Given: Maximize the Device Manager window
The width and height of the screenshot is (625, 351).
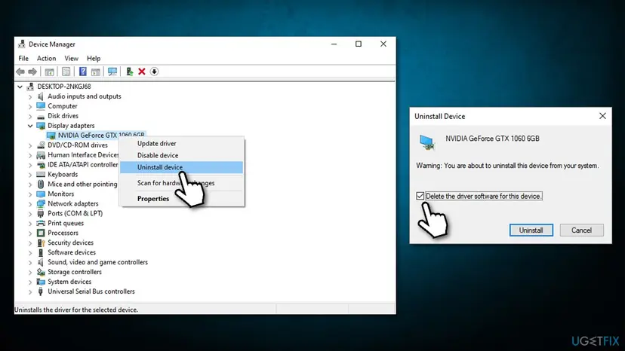Looking at the screenshot, I should [359, 44].
